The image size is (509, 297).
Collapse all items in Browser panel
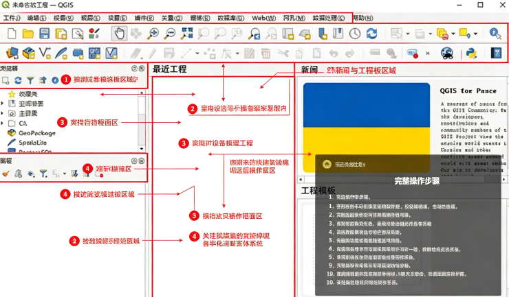coord(43,80)
